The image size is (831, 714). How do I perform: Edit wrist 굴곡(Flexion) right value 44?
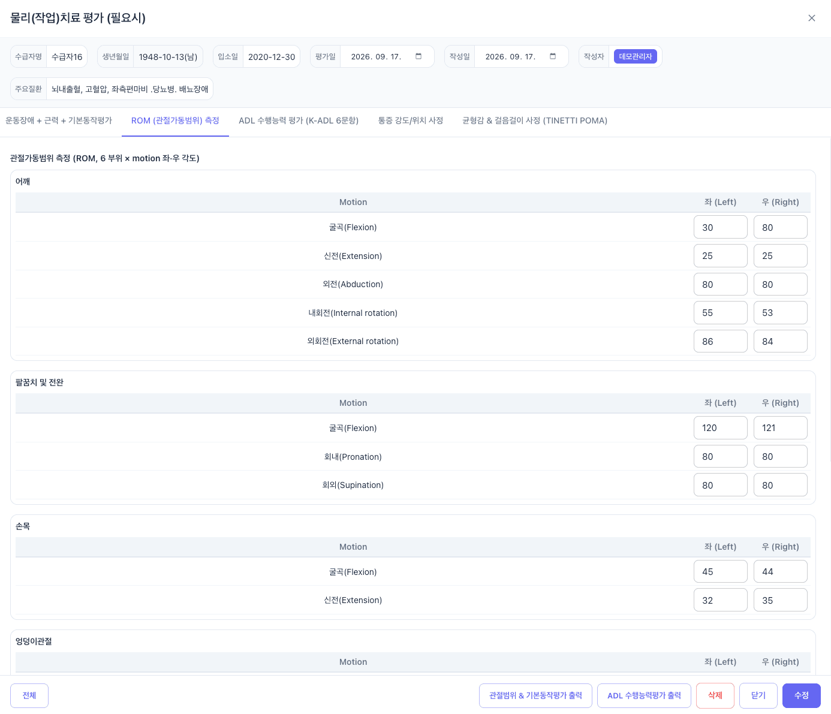click(781, 572)
